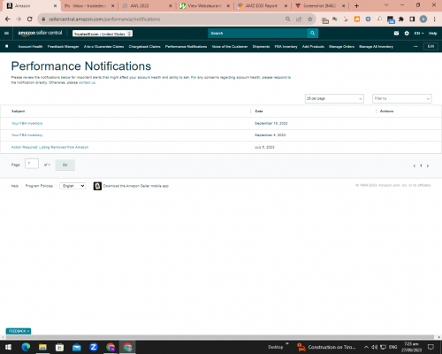
Task: Open File Explorer from the taskbar
Action: 42,347
